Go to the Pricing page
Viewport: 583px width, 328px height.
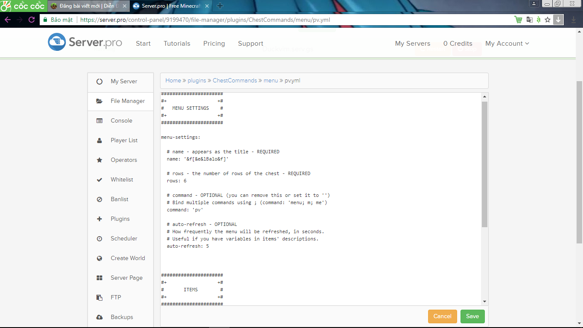(214, 44)
